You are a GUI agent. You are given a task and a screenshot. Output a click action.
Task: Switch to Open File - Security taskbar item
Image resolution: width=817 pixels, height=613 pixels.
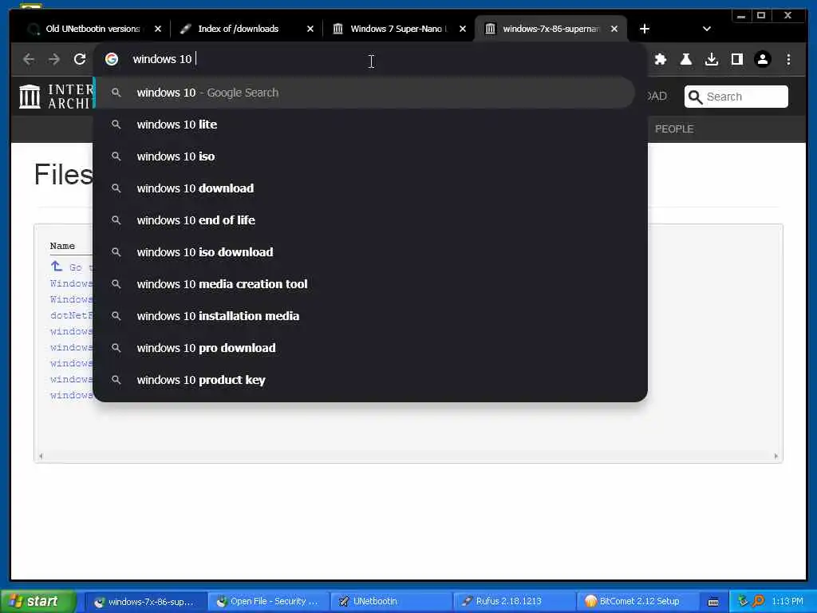(x=268, y=602)
